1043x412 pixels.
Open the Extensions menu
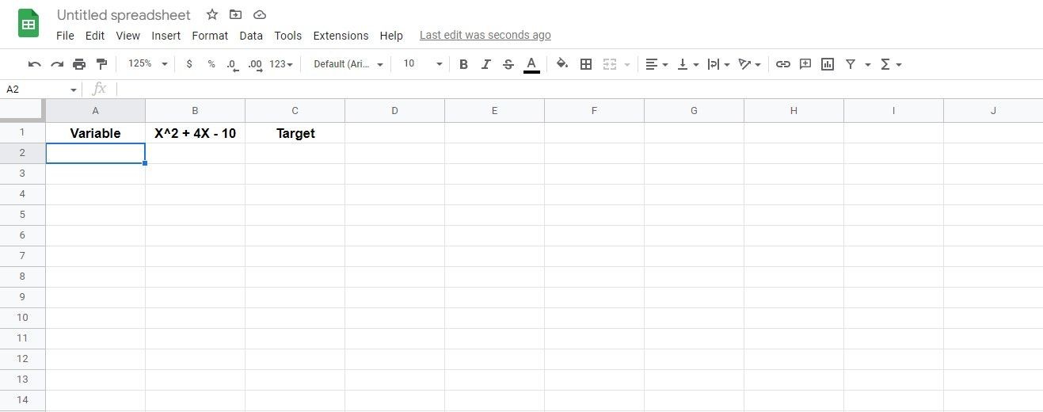pos(341,36)
